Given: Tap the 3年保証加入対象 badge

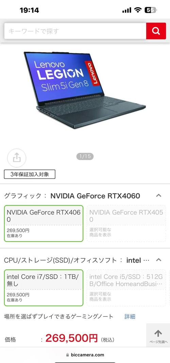Looking at the screenshot, I should [30, 174].
